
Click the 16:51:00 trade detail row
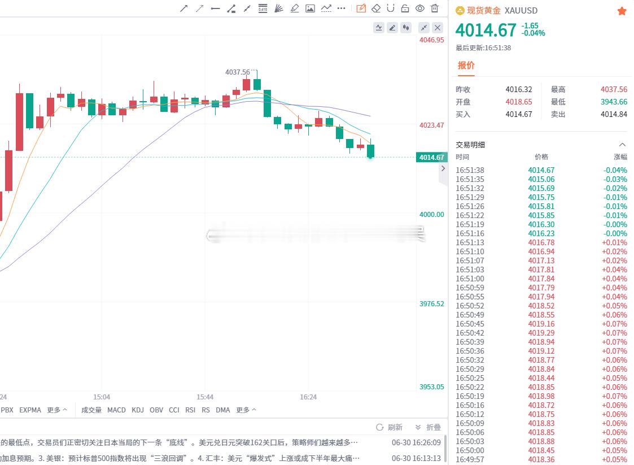541,279
